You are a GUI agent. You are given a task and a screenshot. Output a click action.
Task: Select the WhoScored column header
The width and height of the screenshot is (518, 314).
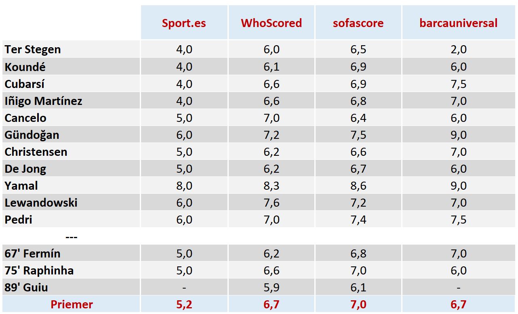(x=271, y=23)
